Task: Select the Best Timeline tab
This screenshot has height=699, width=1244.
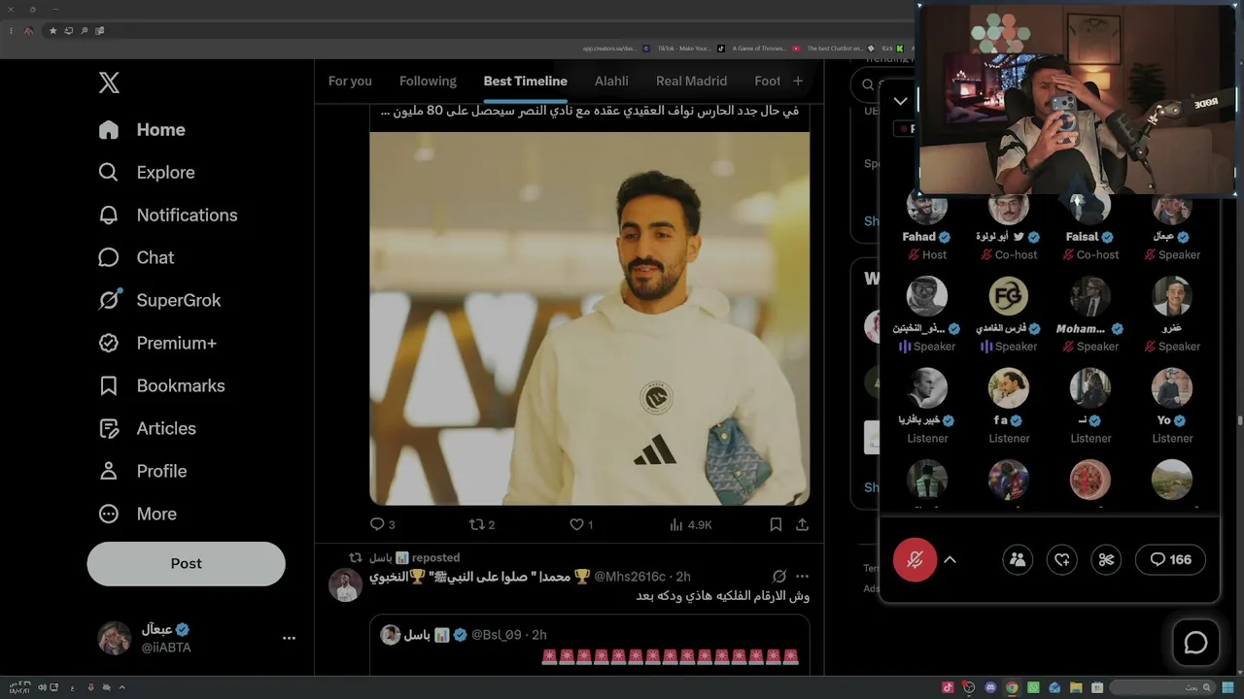Action: pos(526,82)
